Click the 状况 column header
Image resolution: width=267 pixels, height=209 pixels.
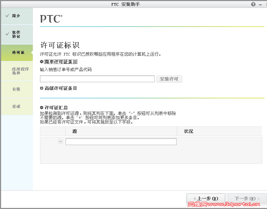click(x=219, y=131)
